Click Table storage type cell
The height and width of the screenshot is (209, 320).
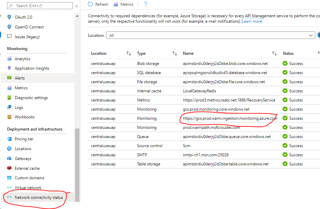[149, 164]
